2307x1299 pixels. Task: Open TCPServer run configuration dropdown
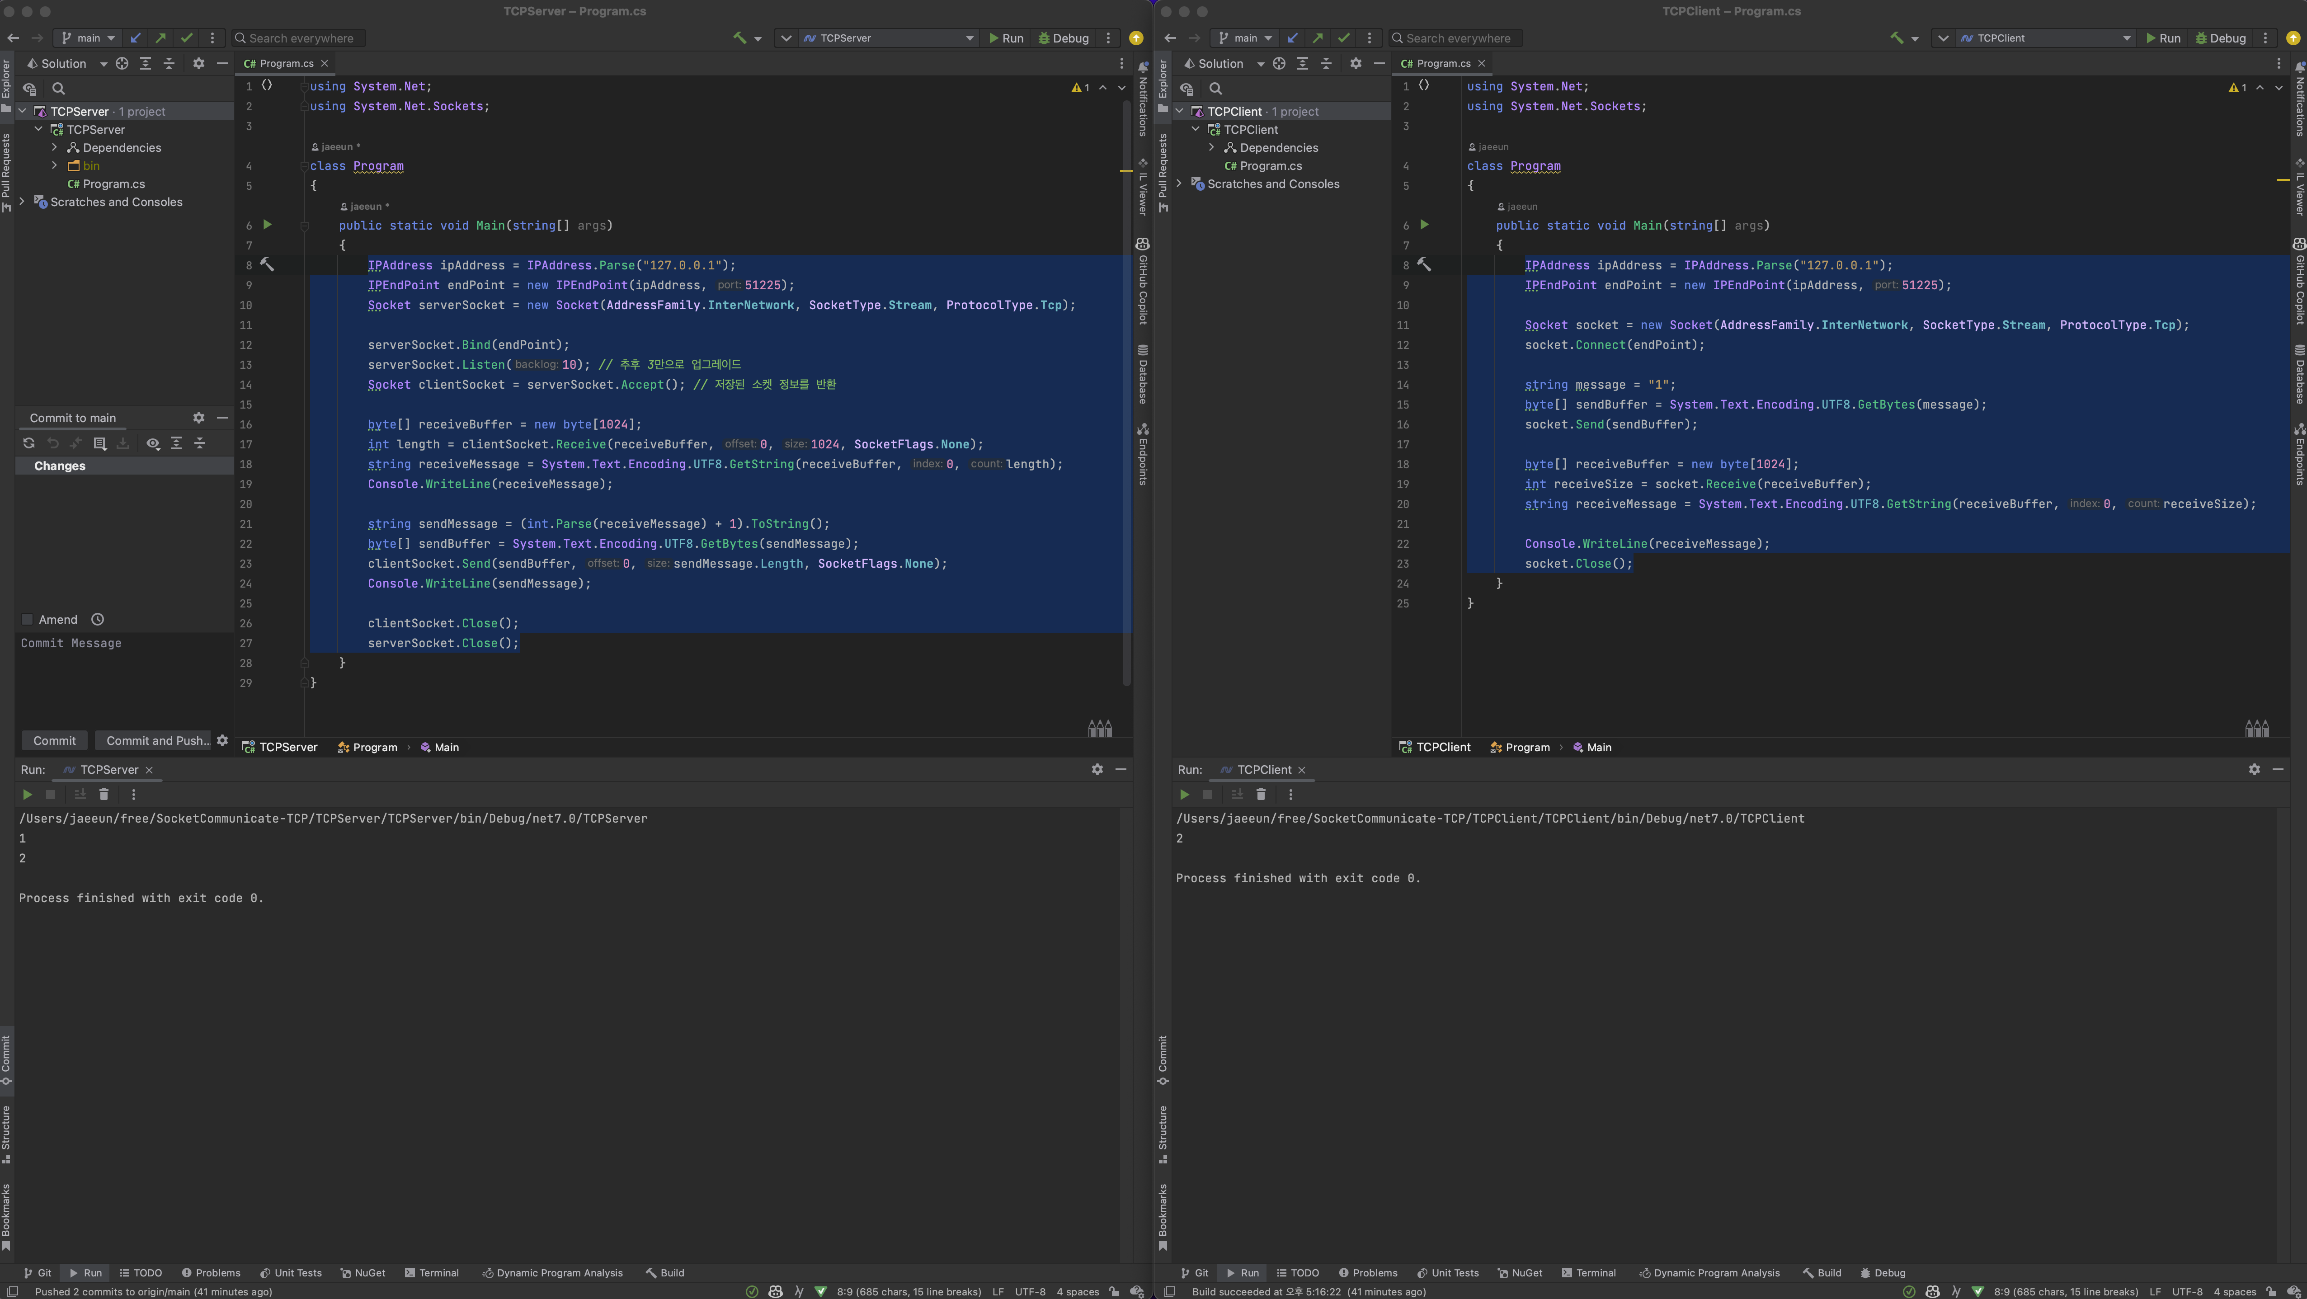(x=889, y=38)
